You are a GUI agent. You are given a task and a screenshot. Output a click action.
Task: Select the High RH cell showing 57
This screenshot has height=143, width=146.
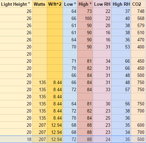coord(121,89)
